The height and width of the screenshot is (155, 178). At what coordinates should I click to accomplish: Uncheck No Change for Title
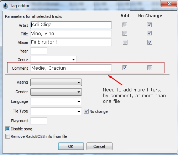149,33
